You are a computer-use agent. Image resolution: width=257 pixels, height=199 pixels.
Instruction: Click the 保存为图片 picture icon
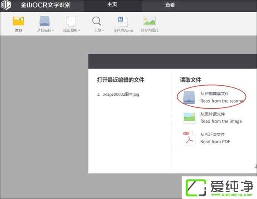(149, 21)
